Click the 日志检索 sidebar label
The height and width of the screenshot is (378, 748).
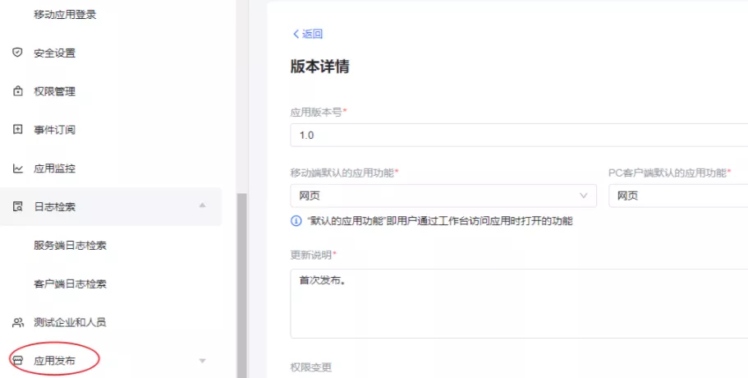54,206
